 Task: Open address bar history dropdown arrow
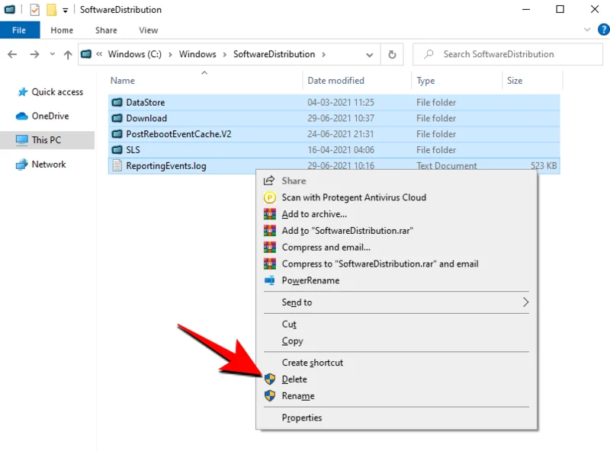[x=369, y=54]
